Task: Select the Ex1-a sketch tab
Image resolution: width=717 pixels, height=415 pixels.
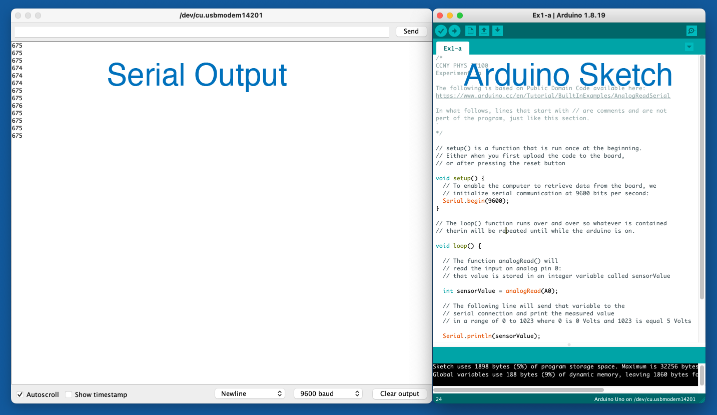Action: tap(453, 49)
